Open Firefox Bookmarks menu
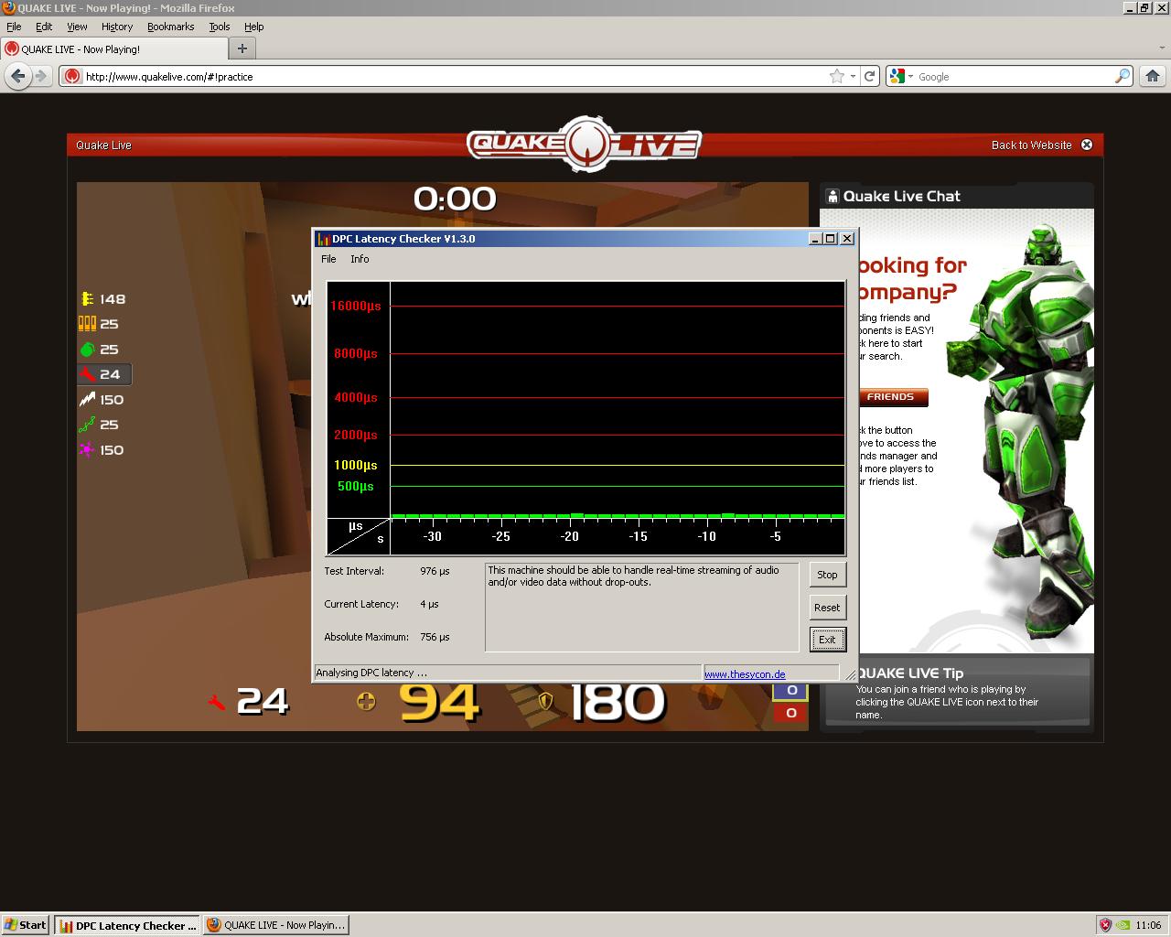 tap(170, 27)
